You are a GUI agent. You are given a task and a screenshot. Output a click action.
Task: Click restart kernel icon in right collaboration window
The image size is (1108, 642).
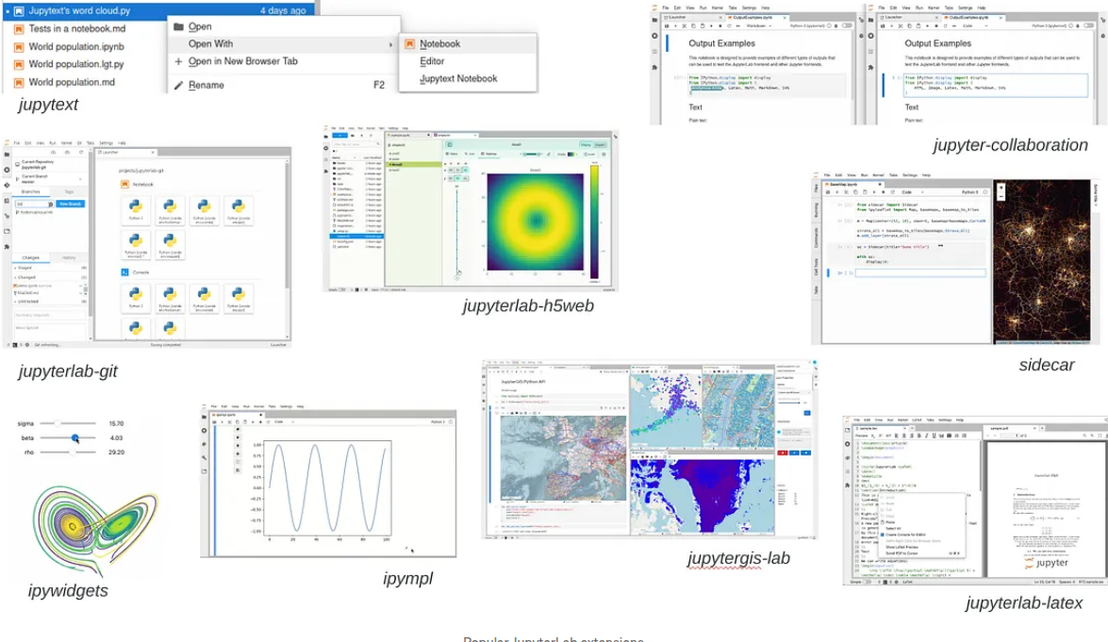point(946,26)
